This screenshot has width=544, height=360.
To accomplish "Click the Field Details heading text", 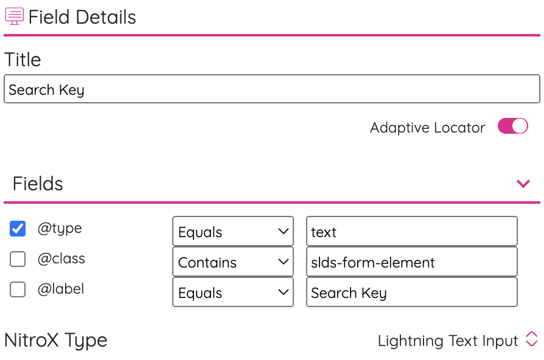I will [82, 17].
